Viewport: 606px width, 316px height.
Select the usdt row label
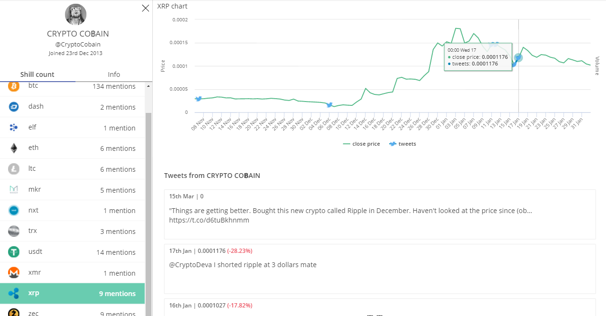tap(35, 251)
